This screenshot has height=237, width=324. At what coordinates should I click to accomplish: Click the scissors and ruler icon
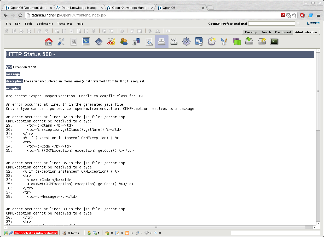(x=111, y=42)
